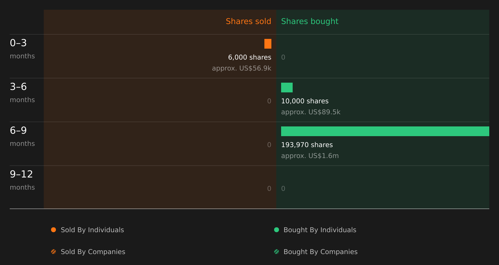Click the orange 0–3 months sold bar
Image resolution: width=499 pixels, height=265 pixels.
pyautogui.click(x=268, y=44)
